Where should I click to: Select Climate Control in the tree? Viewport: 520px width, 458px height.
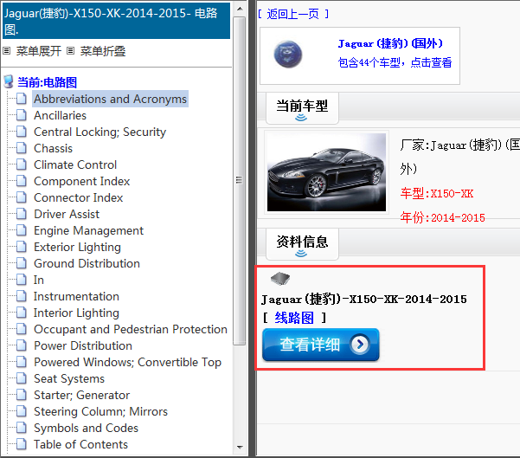(75, 165)
